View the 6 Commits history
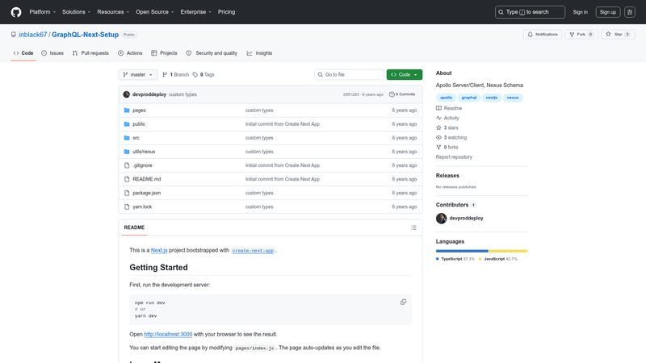Viewport: 646px width, 363px height. [x=402, y=94]
